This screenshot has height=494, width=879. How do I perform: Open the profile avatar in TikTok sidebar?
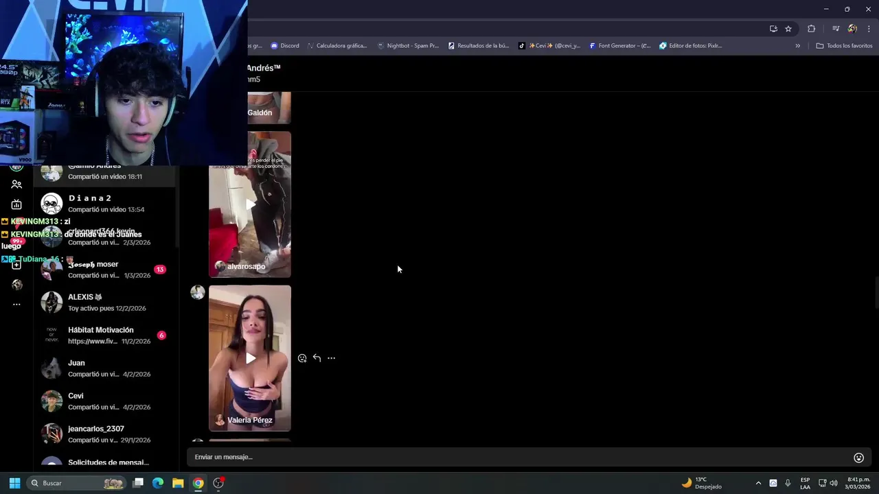(16, 285)
